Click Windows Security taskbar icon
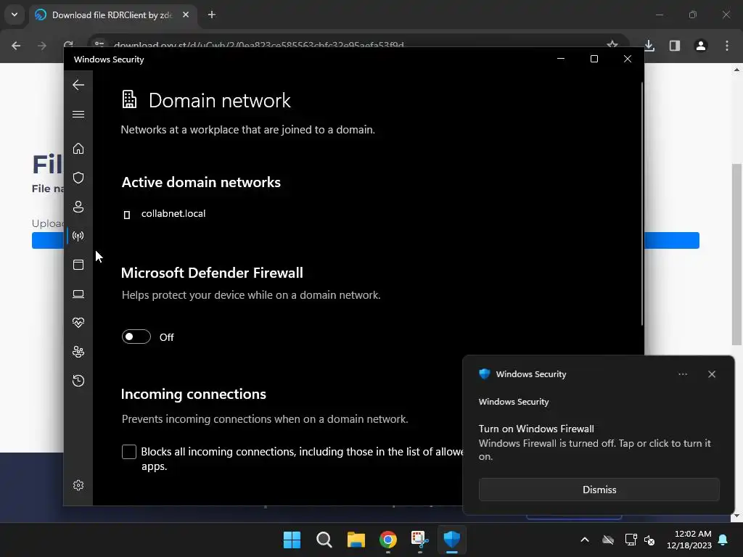 click(451, 540)
